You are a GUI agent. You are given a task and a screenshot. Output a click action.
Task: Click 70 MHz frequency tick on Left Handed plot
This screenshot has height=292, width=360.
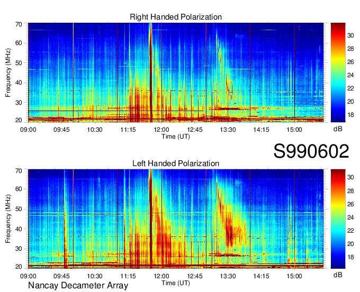tap(19, 170)
